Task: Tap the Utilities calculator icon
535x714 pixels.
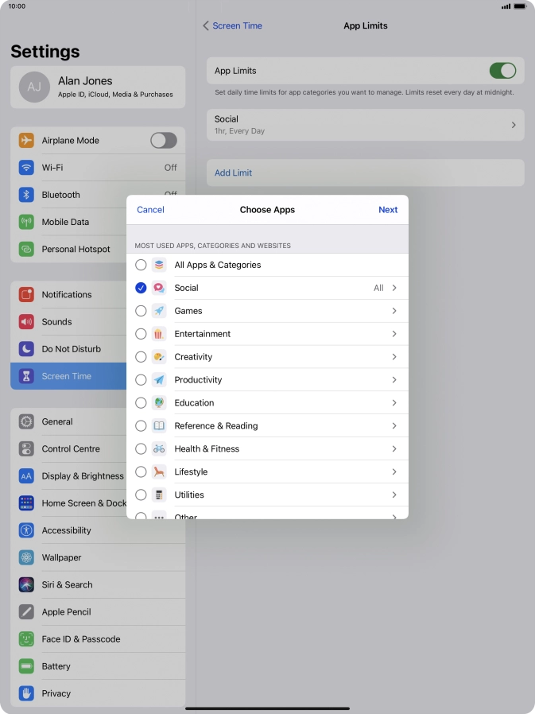Action: [159, 495]
